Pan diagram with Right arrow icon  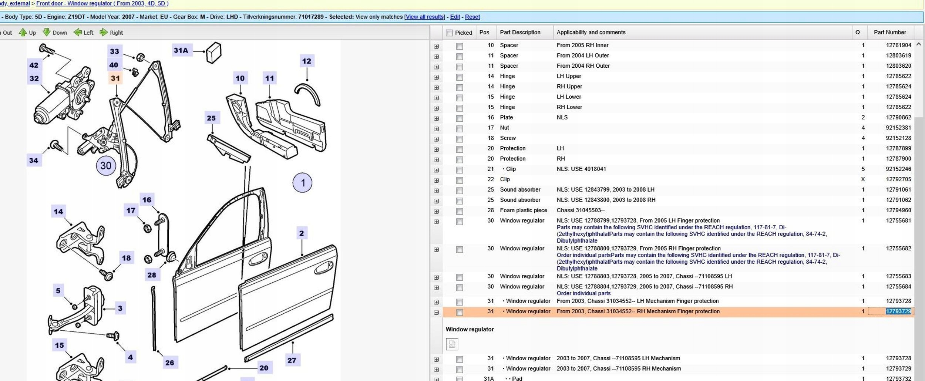coord(104,33)
